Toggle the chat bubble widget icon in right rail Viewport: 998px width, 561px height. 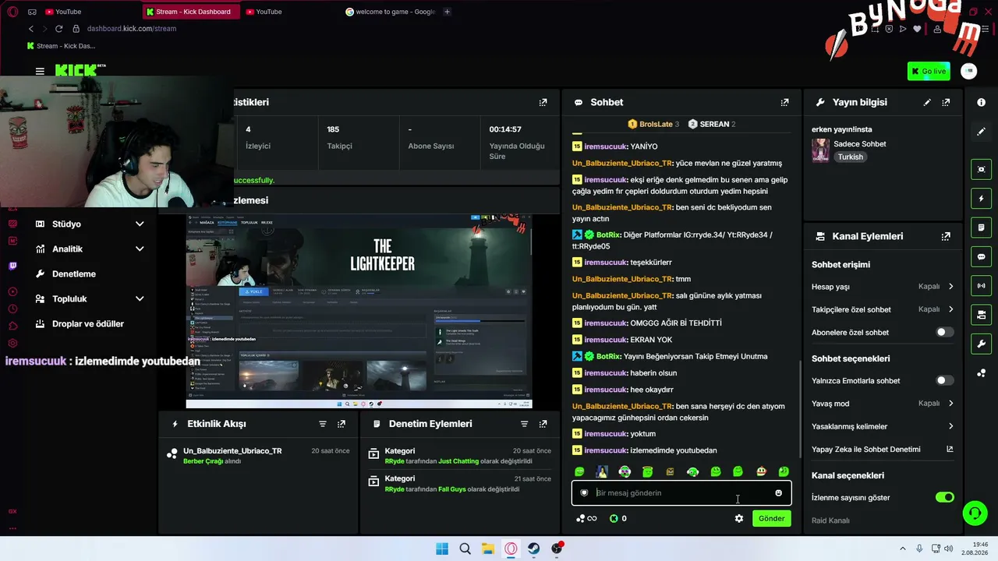coord(981,256)
